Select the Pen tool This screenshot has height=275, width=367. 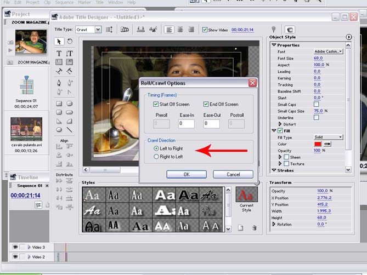pos(59,83)
